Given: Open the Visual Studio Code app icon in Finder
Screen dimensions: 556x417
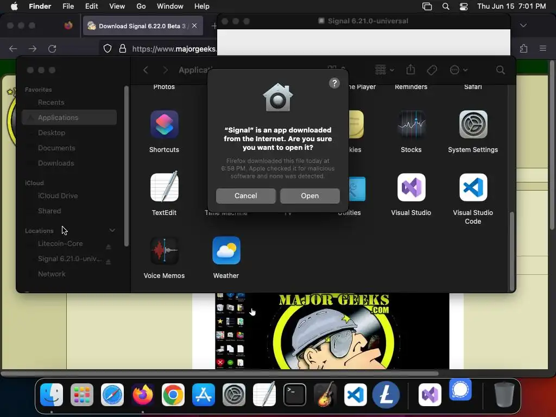Looking at the screenshot, I should pos(473,187).
